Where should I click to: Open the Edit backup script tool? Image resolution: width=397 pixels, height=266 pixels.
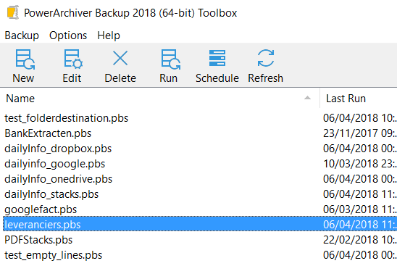tap(72, 66)
